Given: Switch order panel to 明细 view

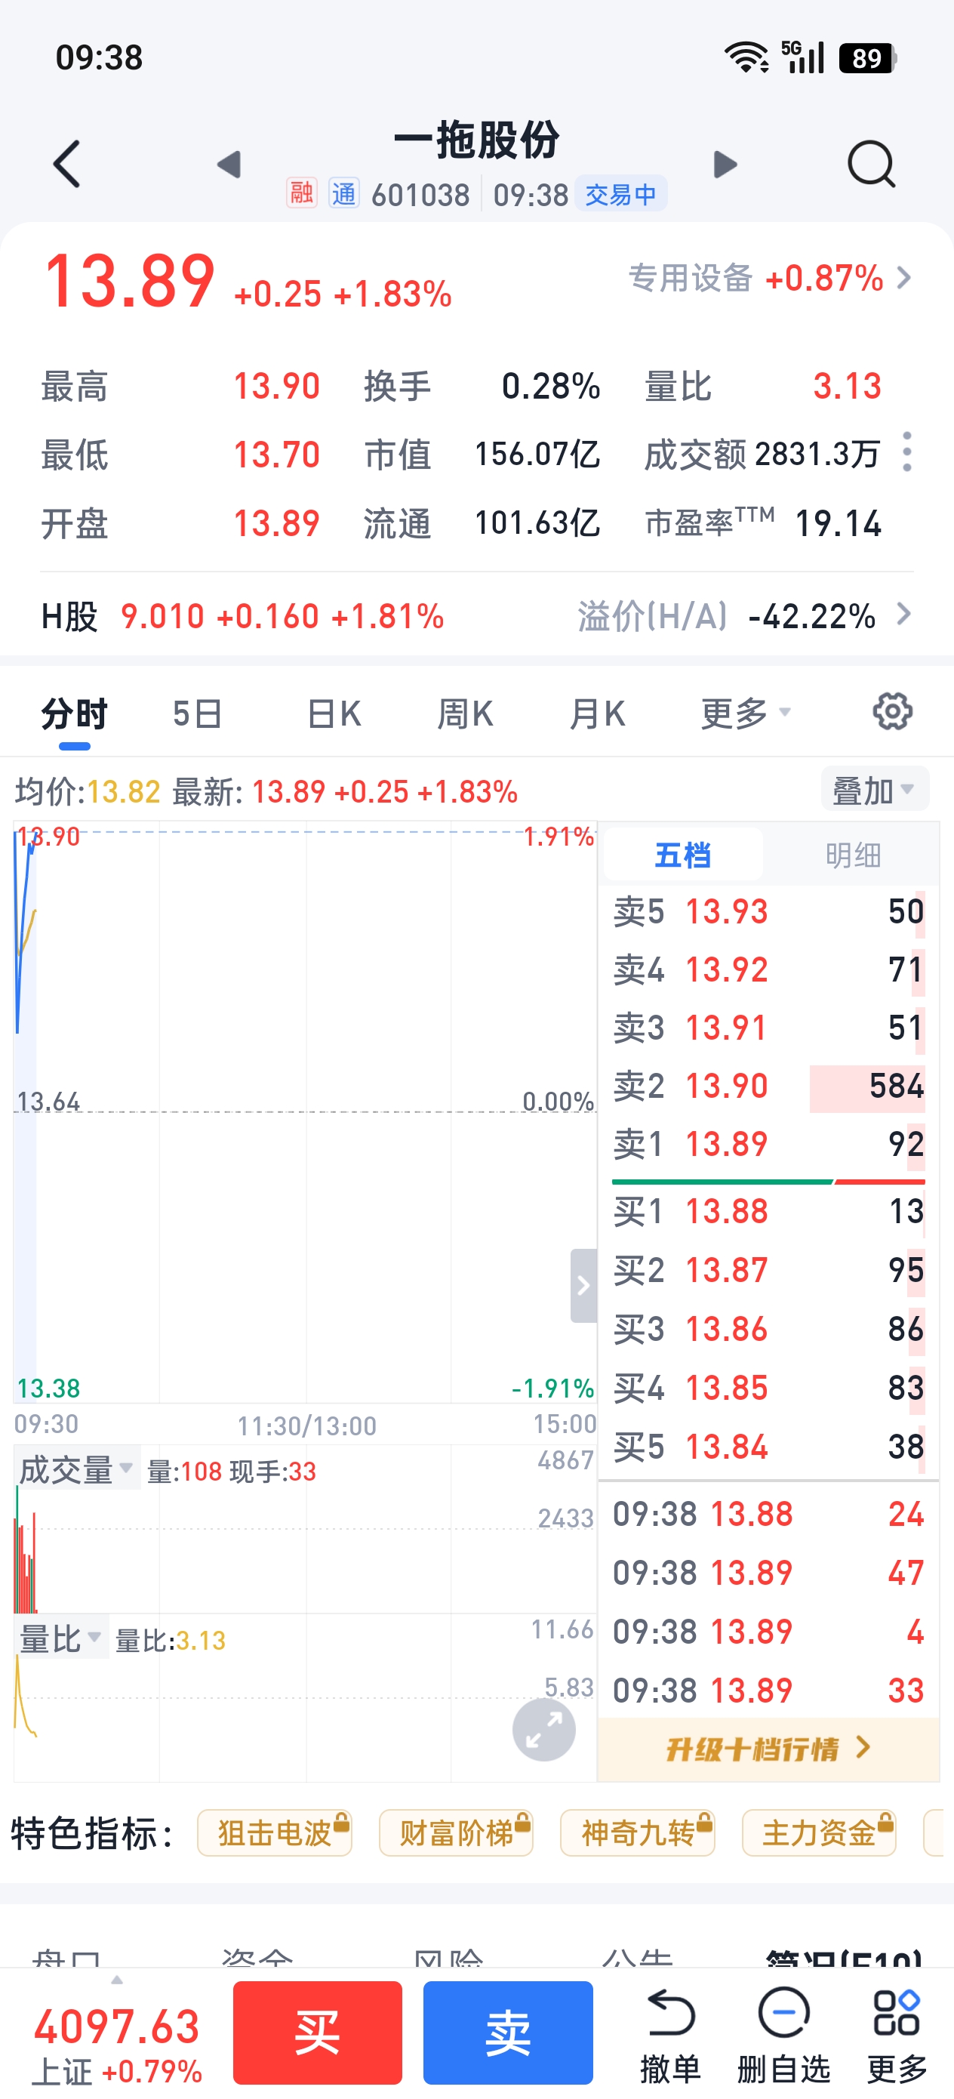Looking at the screenshot, I should point(852,855).
